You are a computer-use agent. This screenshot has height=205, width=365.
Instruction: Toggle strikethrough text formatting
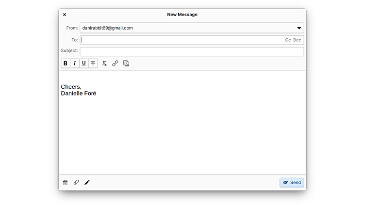click(93, 63)
